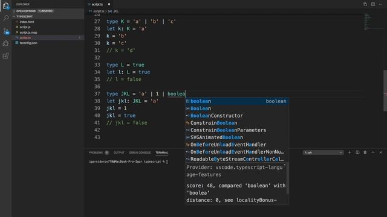The image size is (387, 217).
Task: Click the Compare Changes icon in editor toolbar
Action: [x=365, y=4]
